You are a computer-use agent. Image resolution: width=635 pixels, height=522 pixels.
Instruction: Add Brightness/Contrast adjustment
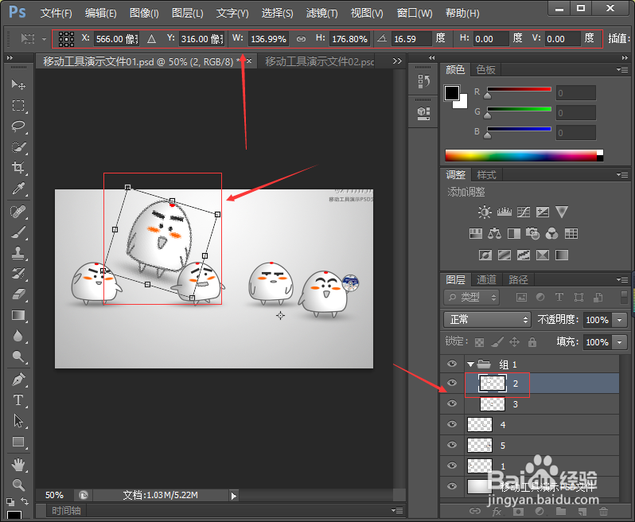(x=485, y=212)
